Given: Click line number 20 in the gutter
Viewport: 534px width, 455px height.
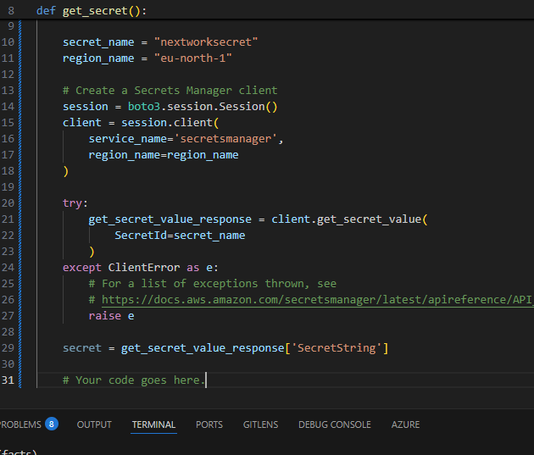Looking at the screenshot, I should coord(8,203).
